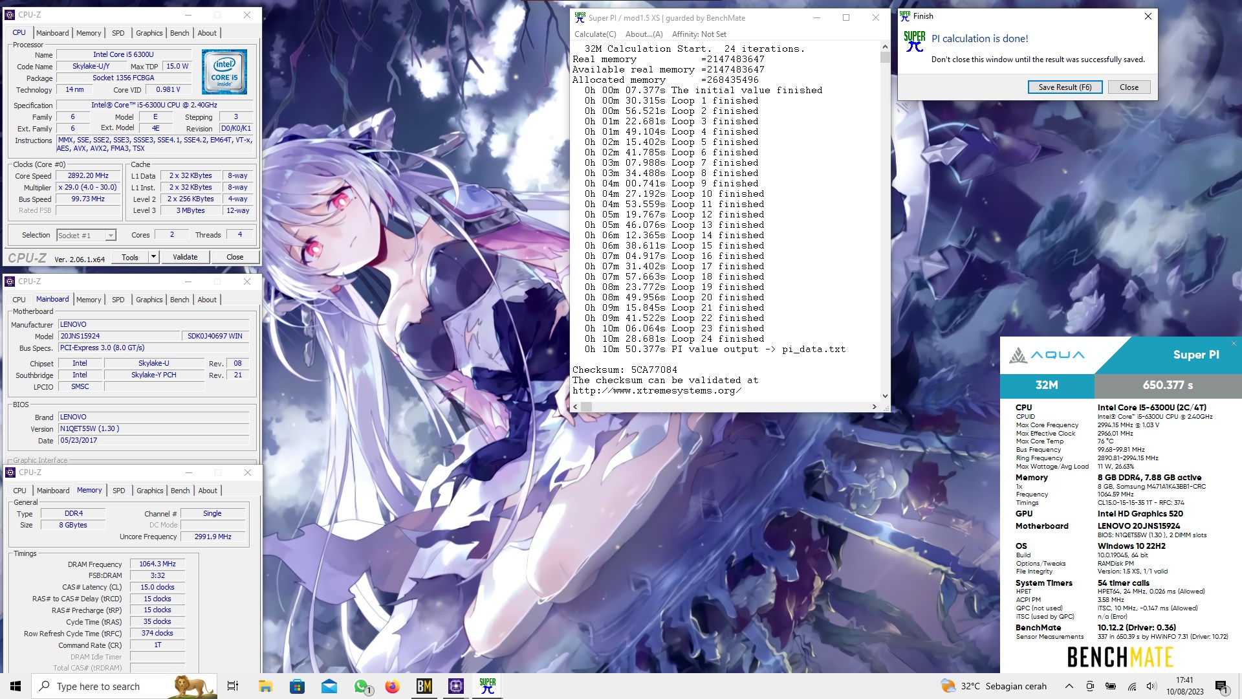Click the Memory Type field DDR4
The image size is (1242, 699).
[x=74, y=513]
